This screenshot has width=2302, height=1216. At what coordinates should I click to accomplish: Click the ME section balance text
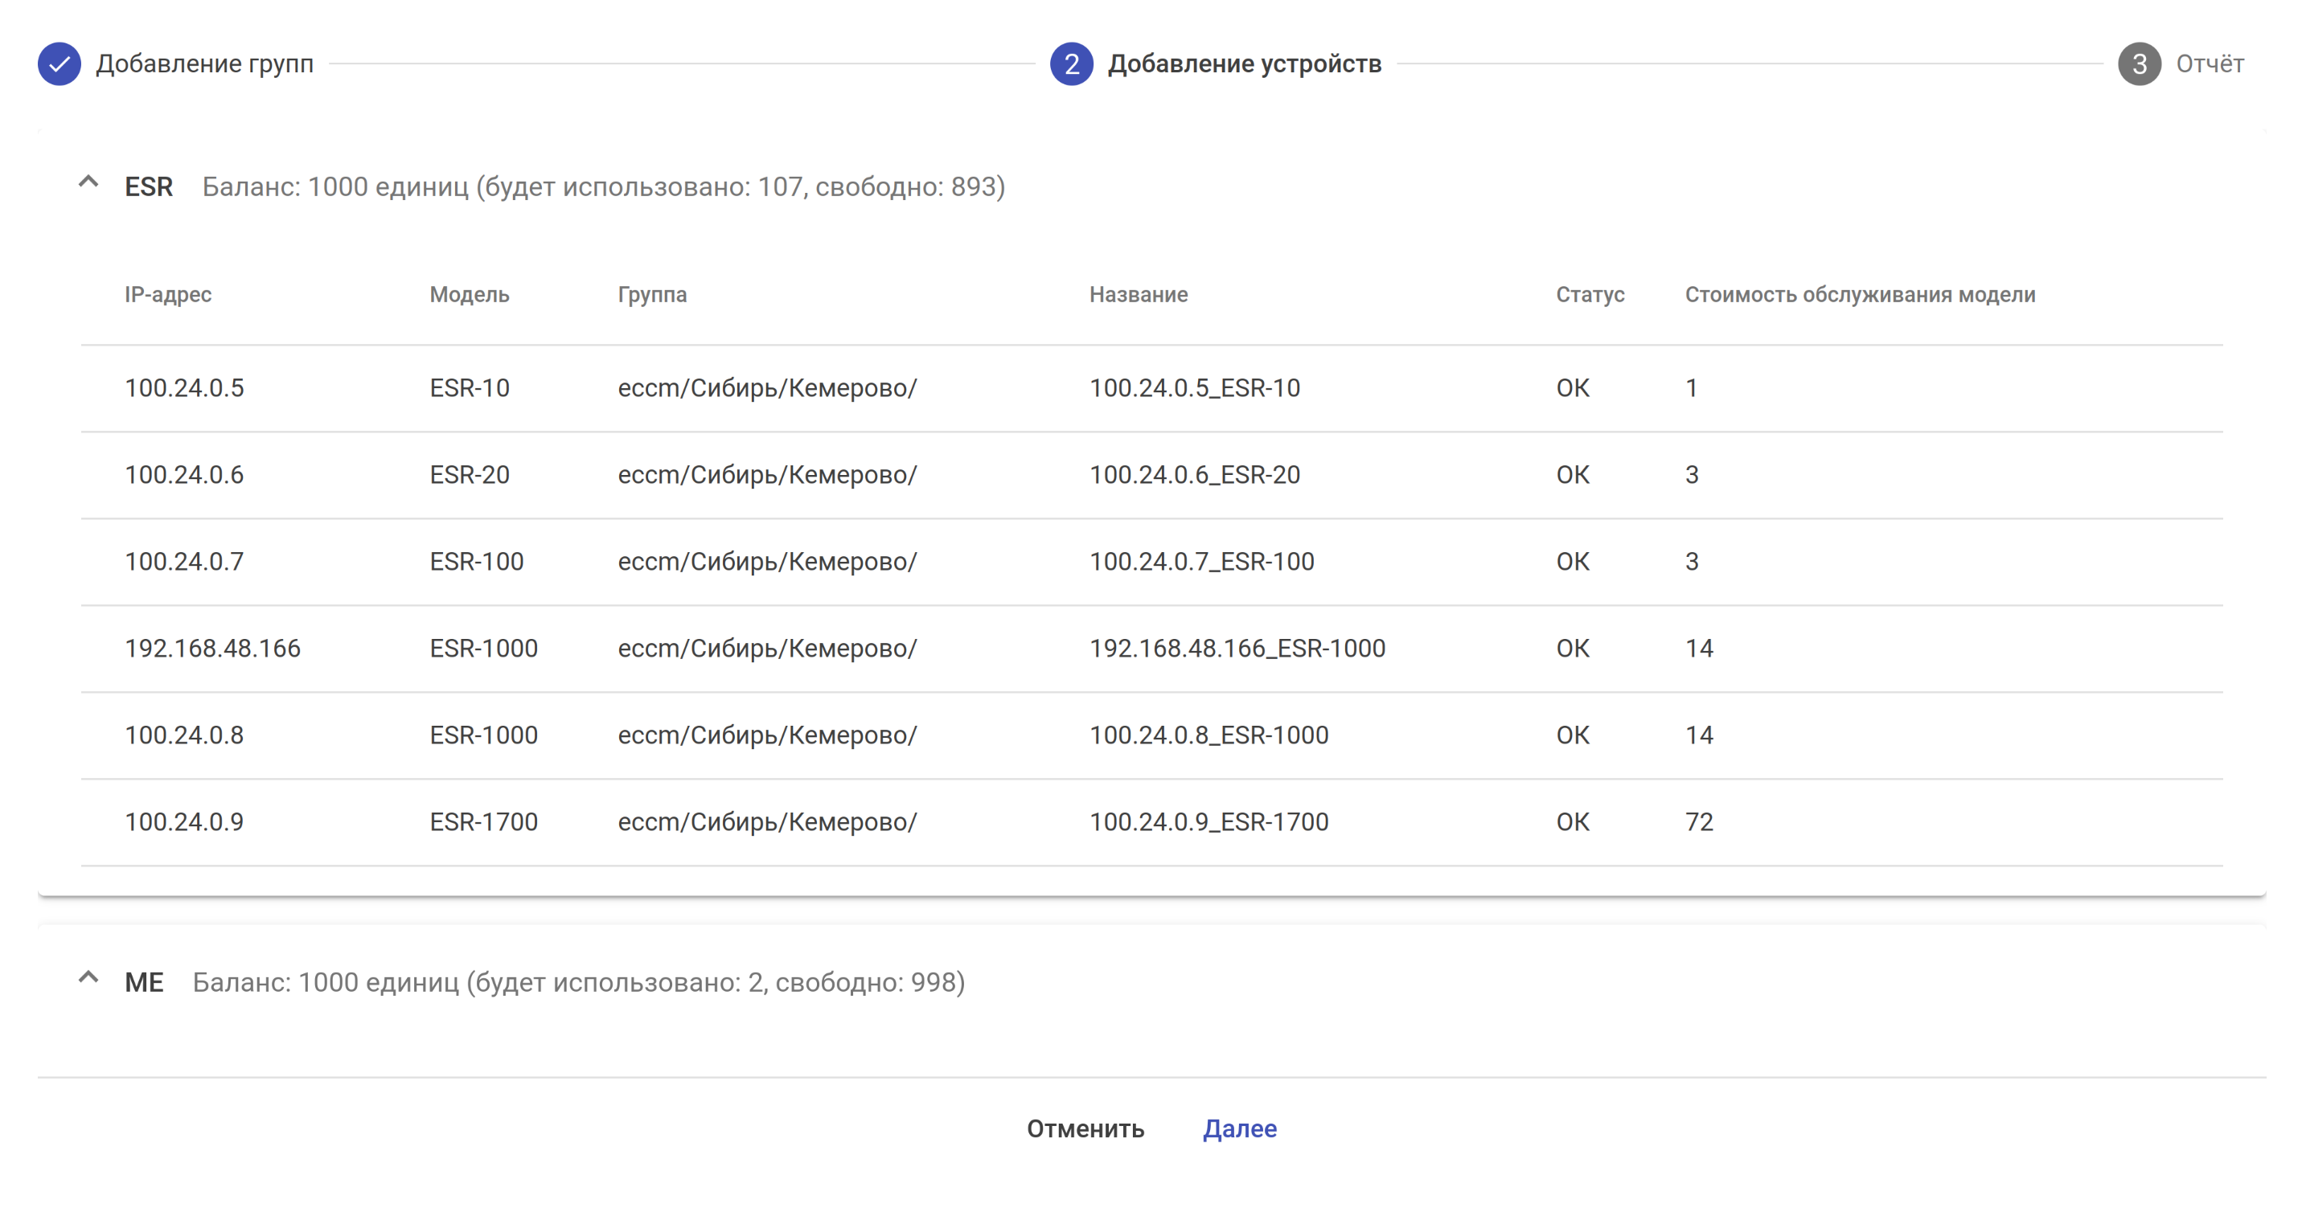pyautogui.click(x=578, y=982)
